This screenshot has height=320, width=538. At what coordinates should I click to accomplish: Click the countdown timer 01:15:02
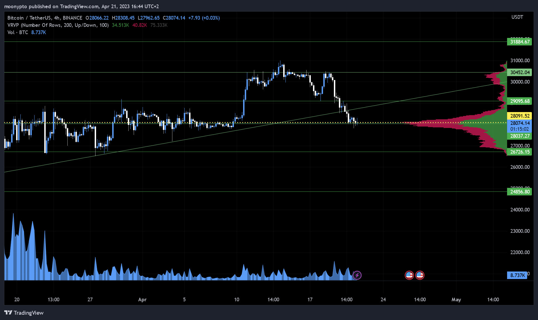pyautogui.click(x=520, y=129)
